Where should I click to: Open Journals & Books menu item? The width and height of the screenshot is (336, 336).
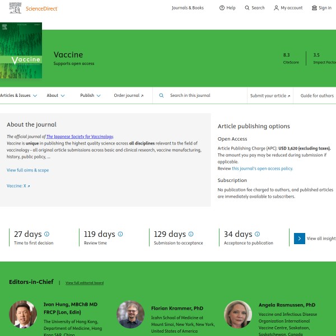click(188, 8)
